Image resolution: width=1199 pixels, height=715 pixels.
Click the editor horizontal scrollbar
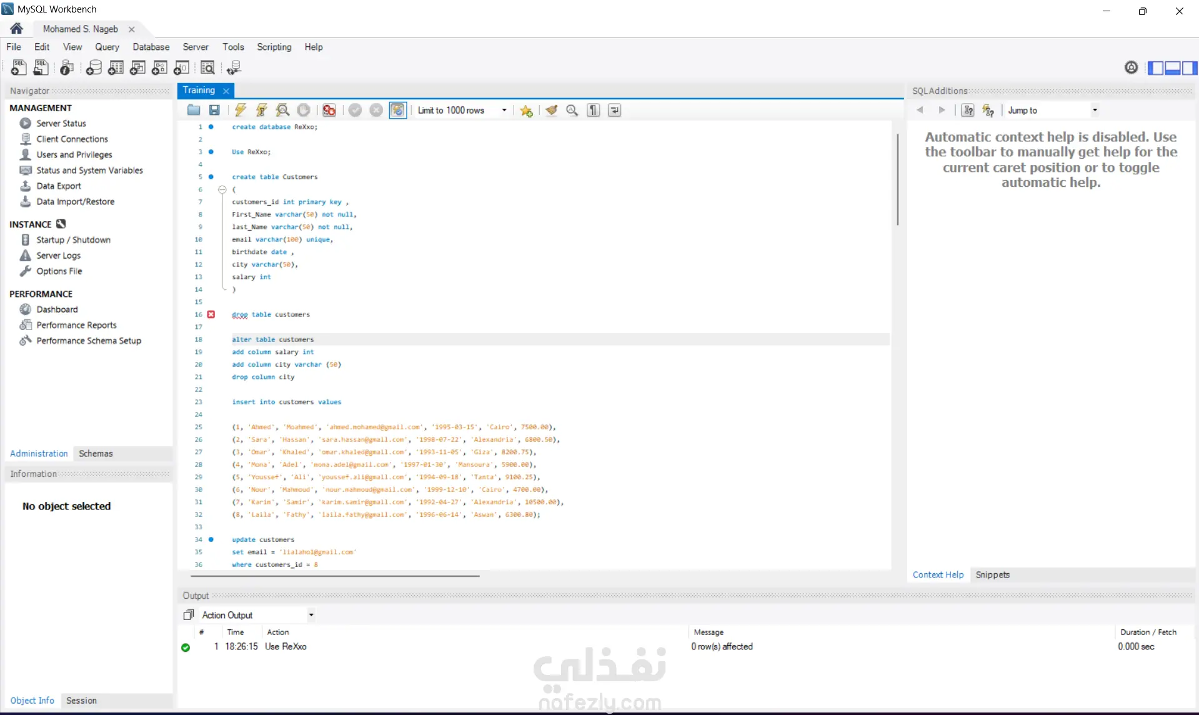(x=335, y=576)
